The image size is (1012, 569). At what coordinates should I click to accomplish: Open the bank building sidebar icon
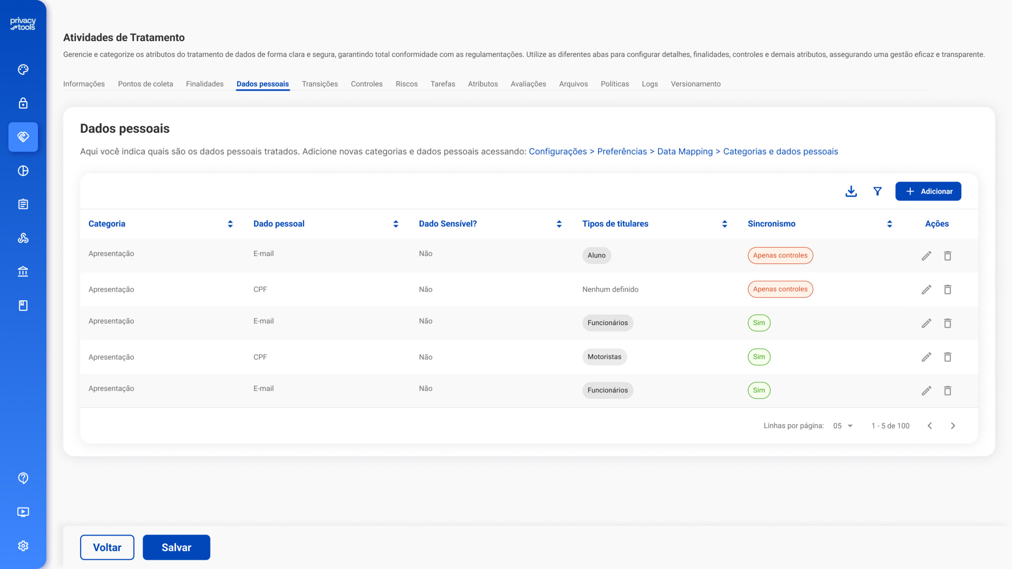pos(23,272)
